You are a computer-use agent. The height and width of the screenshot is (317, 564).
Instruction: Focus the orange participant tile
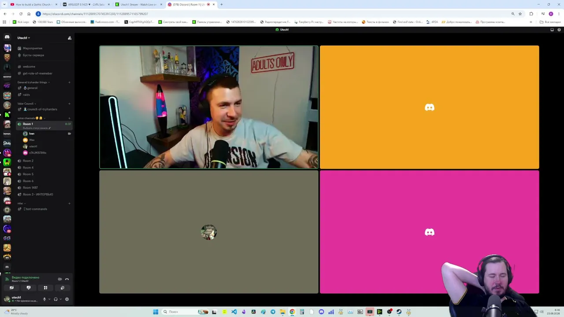(x=429, y=107)
